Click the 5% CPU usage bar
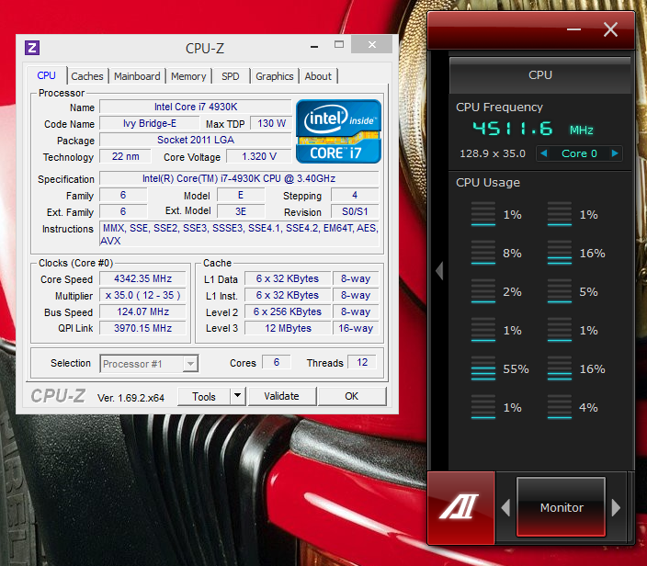This screenshot has width=647, height=566. pyautogui.click(x=560, y=291)
